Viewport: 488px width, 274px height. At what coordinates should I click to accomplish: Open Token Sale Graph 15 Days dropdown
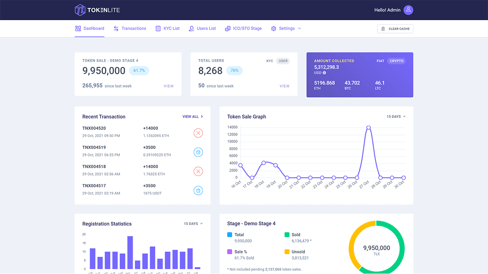click(x=396, y=116)
